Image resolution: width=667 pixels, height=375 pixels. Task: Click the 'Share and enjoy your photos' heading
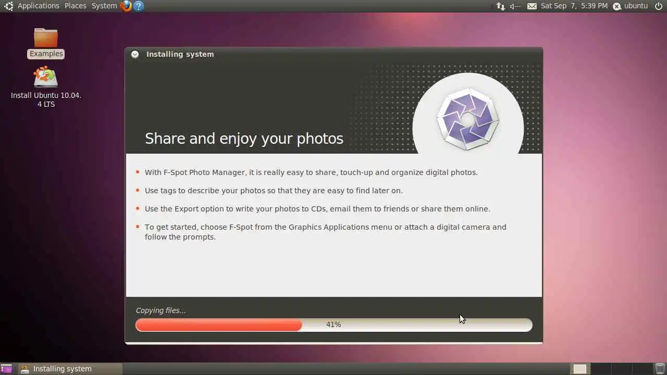coord(244,139)
